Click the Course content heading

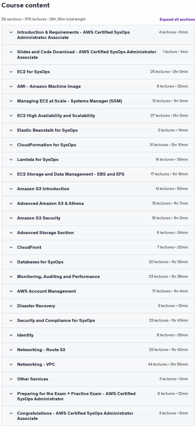[25, 5]
